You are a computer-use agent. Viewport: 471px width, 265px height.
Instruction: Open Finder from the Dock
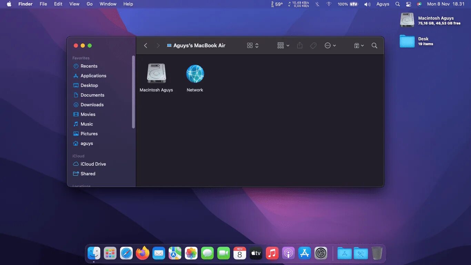(x=94, y=254)
